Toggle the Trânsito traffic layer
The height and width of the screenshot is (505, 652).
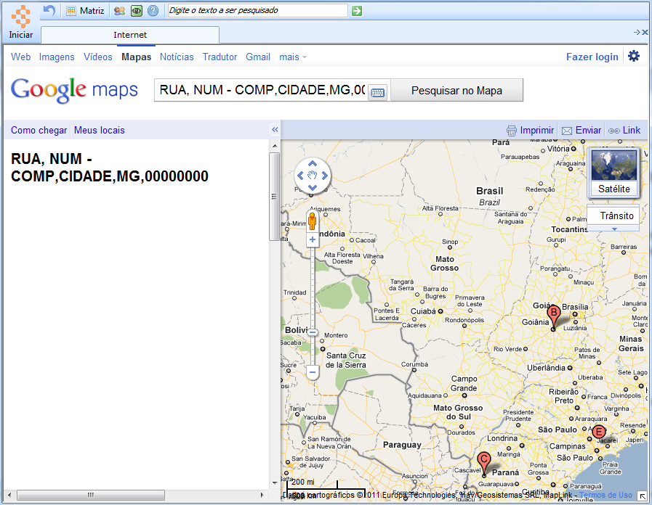click(613, 215)
